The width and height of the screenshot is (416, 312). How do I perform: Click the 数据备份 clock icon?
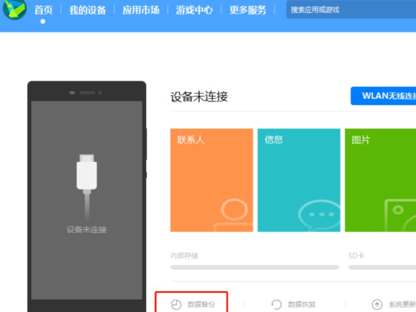pyautogui.click(x=176, y=305)
